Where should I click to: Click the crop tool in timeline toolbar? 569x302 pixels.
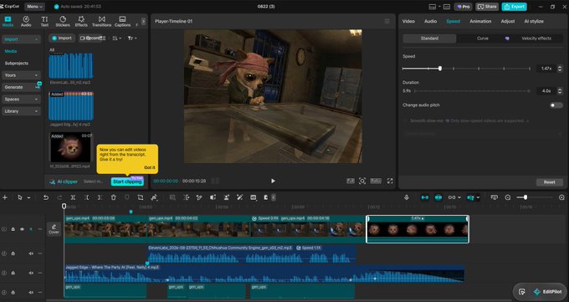(x=141, y=197)
